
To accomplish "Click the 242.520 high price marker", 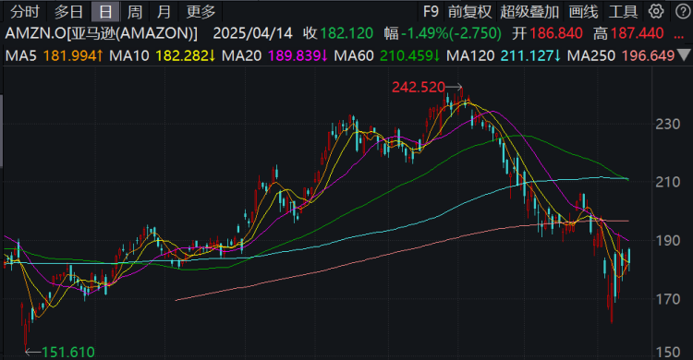I will 418,87.
